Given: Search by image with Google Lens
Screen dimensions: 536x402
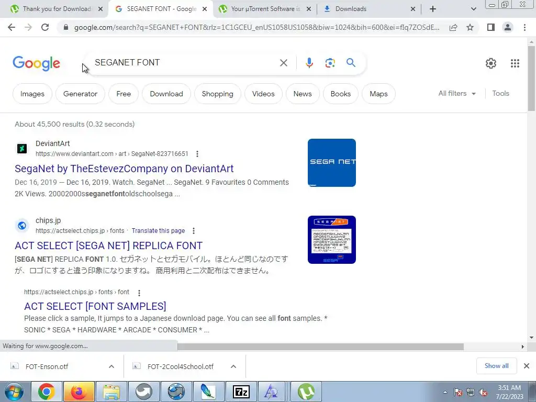Looking at the screenshot, I should [330, 63].
